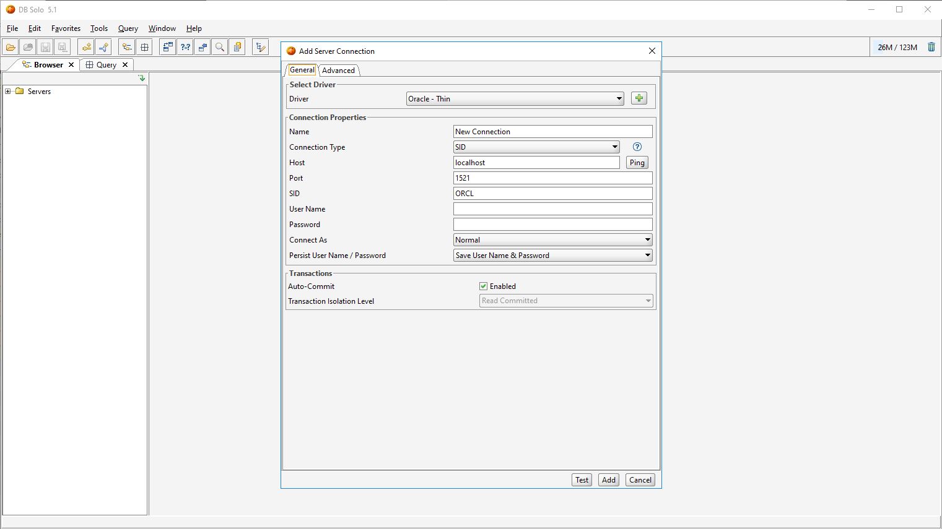Screen dimensions: 942x529
Task: Click the User Name input field
Action: point(553,209)
